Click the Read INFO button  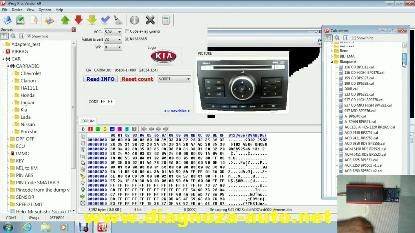pos(101,79)
